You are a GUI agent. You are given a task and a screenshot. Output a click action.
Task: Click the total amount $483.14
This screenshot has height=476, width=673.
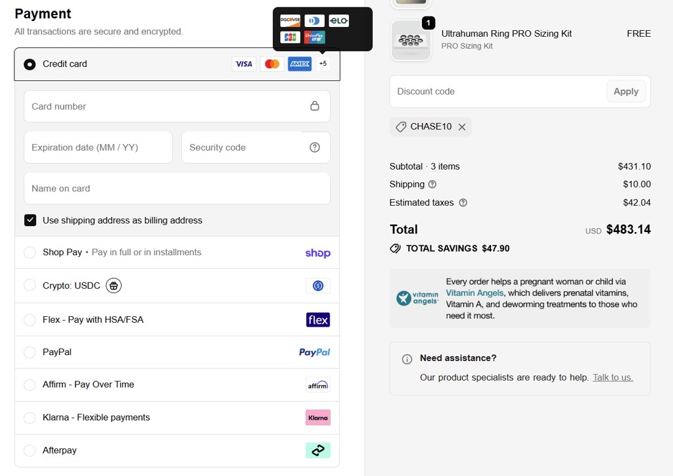(x=628, y=229)
